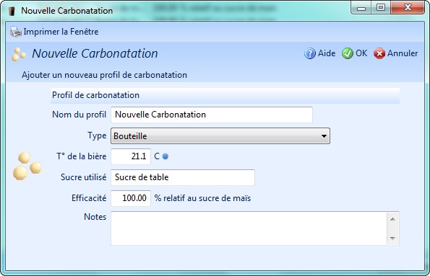Image resolution: width=430 pixels, height=276 pixels.
Task: Click the Efficacité label
Action: (89, 197)
